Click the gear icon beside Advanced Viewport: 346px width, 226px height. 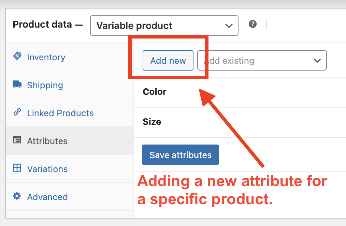click(17, 196)
